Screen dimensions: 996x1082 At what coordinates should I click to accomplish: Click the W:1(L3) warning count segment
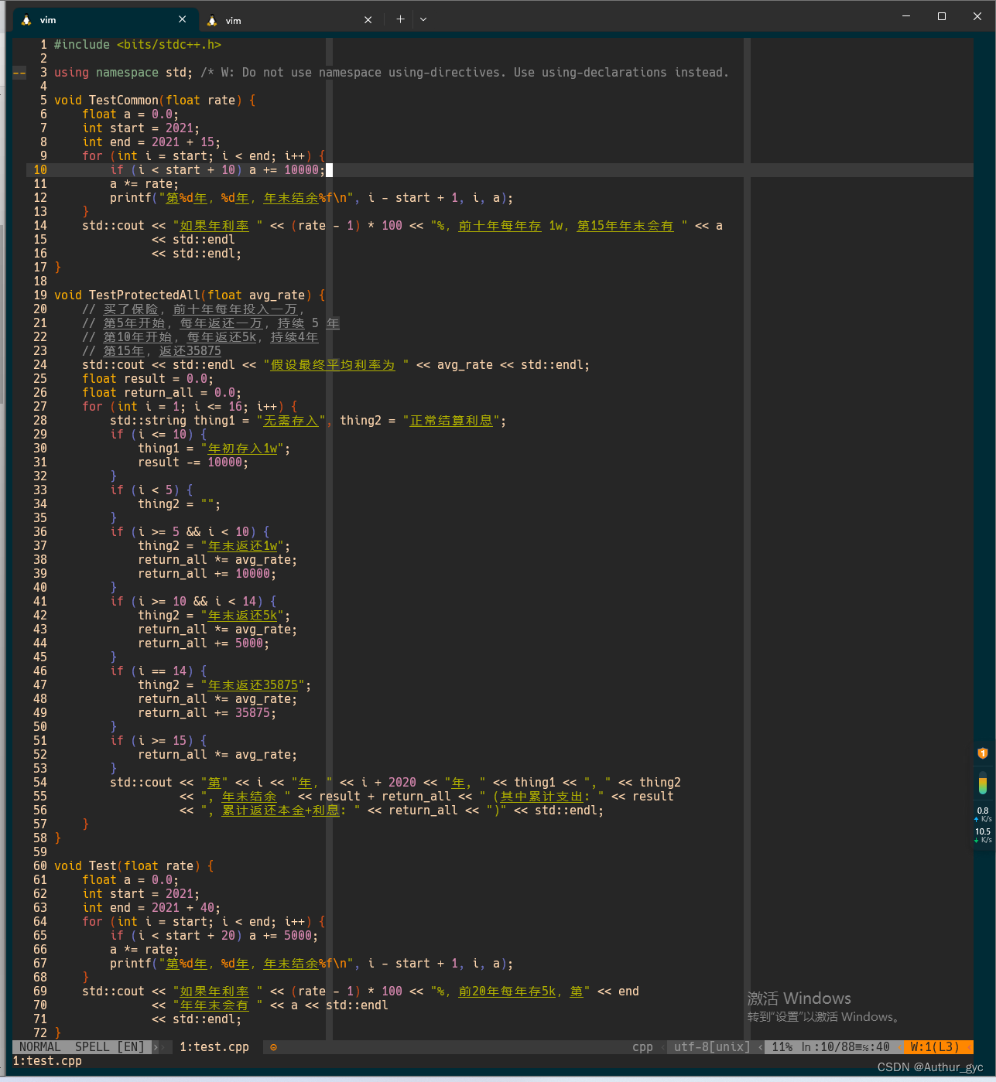[935, 1047]
